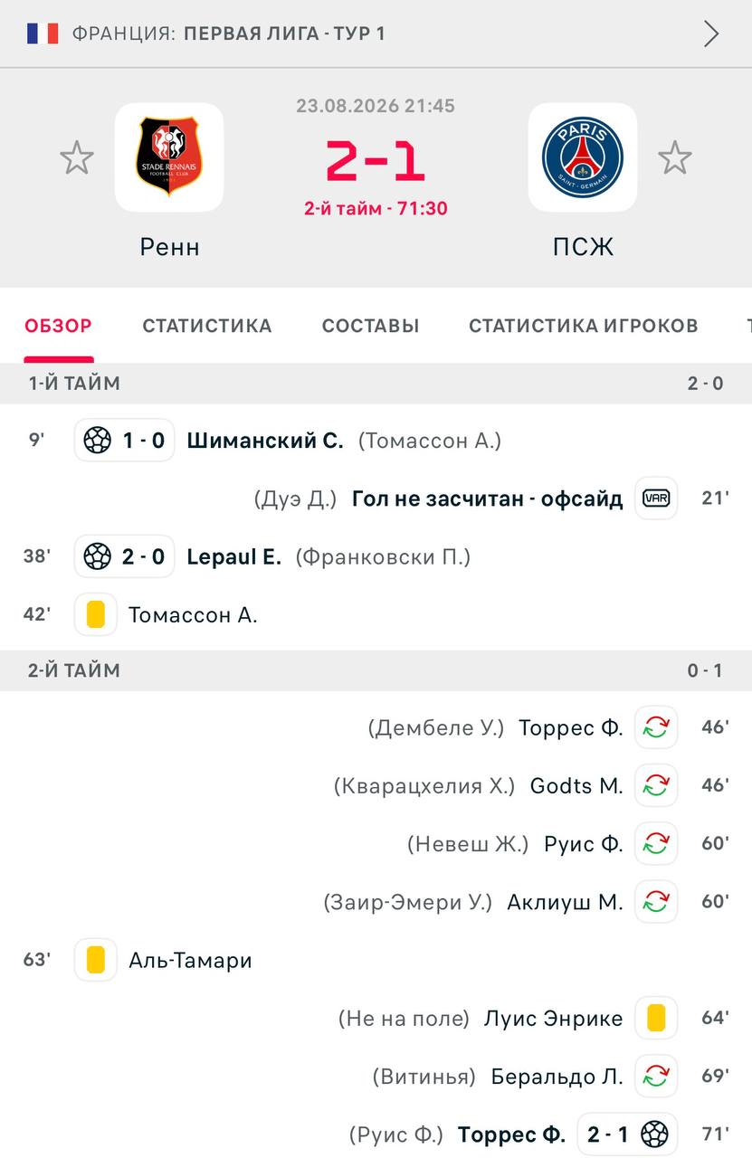The image size is (752, 1158).
Task: Click the VAR icon at 21'
Action: coord(656,498)
